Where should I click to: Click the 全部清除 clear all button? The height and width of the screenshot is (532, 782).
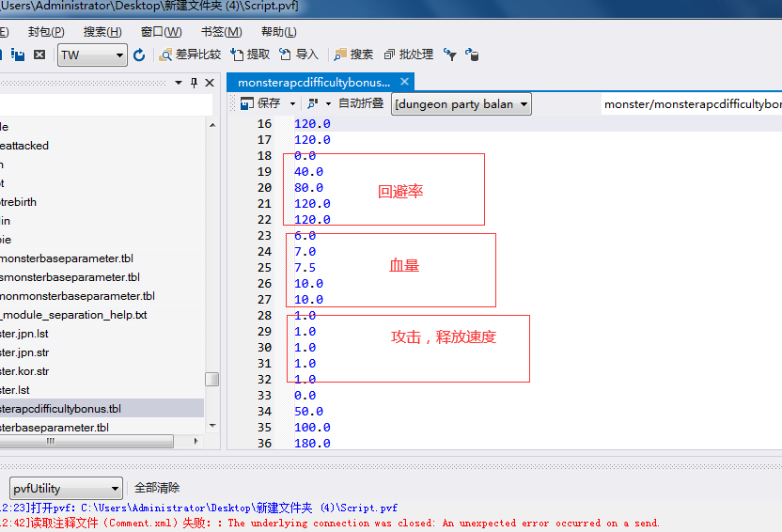coord(157,489)
